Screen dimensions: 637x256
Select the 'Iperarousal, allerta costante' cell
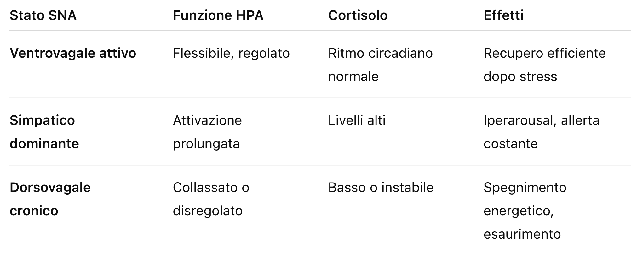point(541,132)
